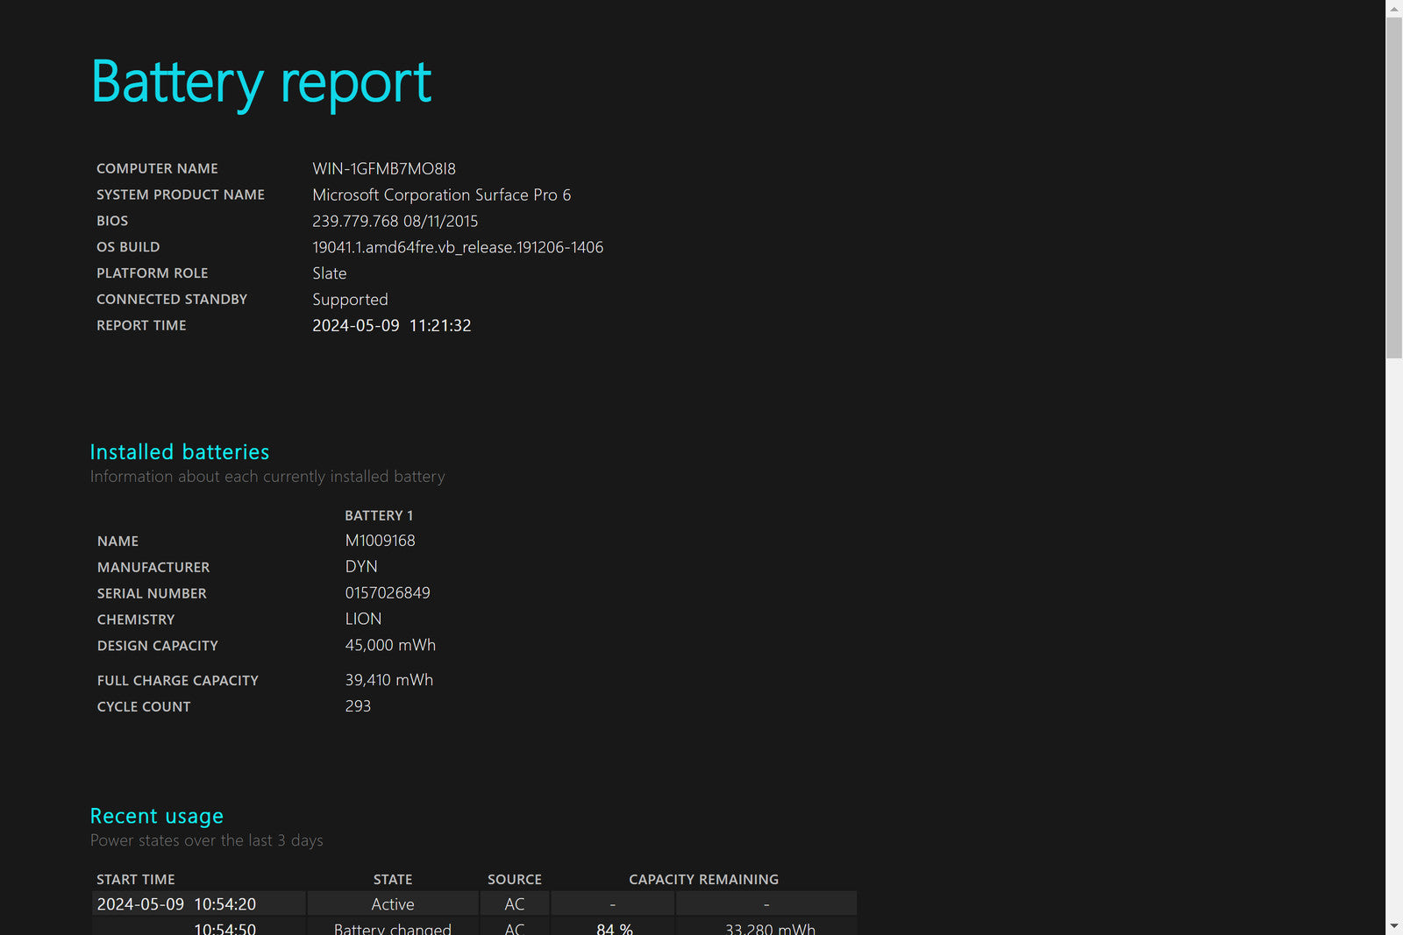Click the battery name M1009168
This screenshot has height=935, width=1403.
(x=380, y=541)
